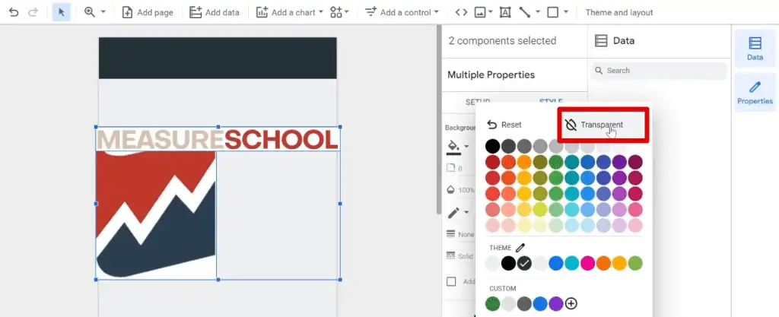The image size is (779, 317).
Task: Click the canvas vertical scrollbar
Action: click(438, 119)
